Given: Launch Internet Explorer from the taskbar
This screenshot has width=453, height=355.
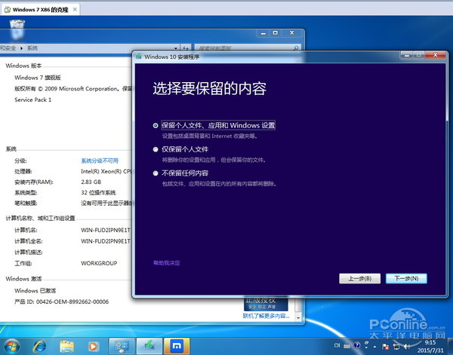Looking at the screenshot, I should coord(39,345).
